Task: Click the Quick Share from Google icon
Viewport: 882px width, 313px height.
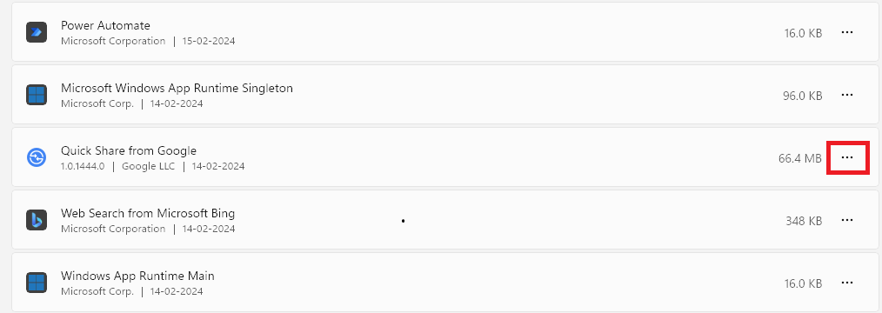Action: [37, 157]
